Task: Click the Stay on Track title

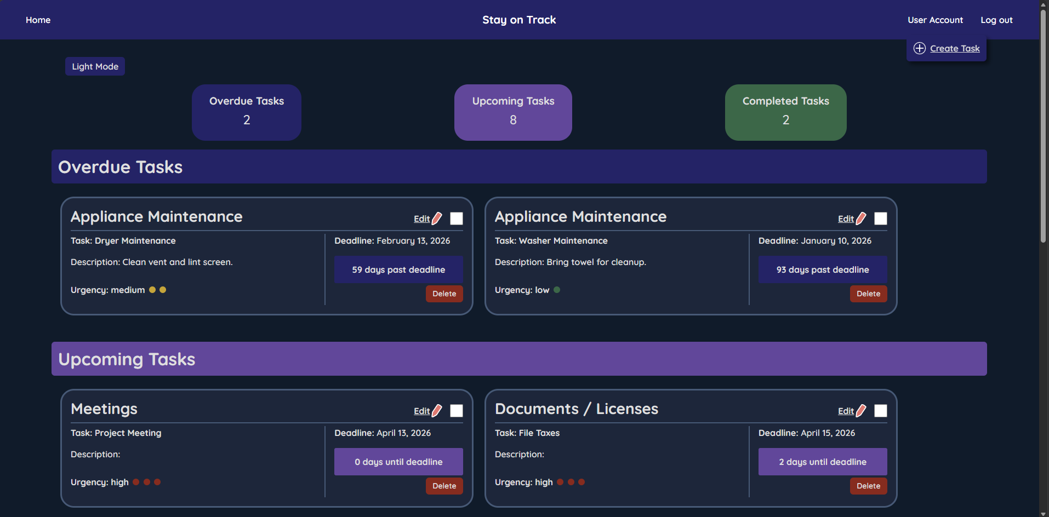Action: (x=519, y=20)
